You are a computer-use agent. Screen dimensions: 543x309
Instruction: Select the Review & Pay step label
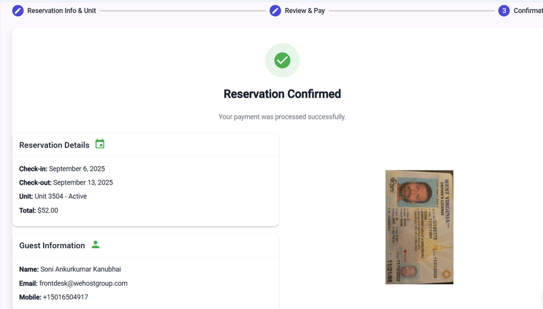(305, 11)
